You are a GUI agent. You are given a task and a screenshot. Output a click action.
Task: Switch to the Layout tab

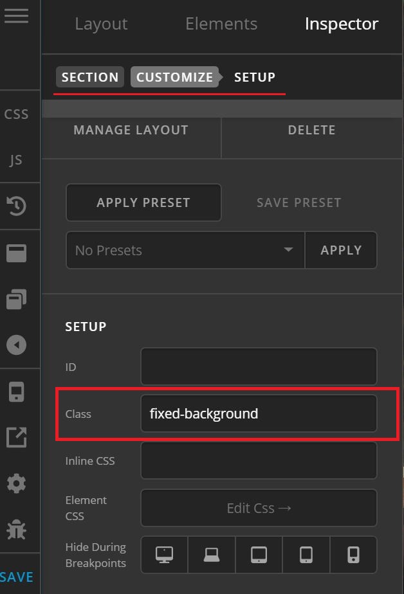(101, 24)
